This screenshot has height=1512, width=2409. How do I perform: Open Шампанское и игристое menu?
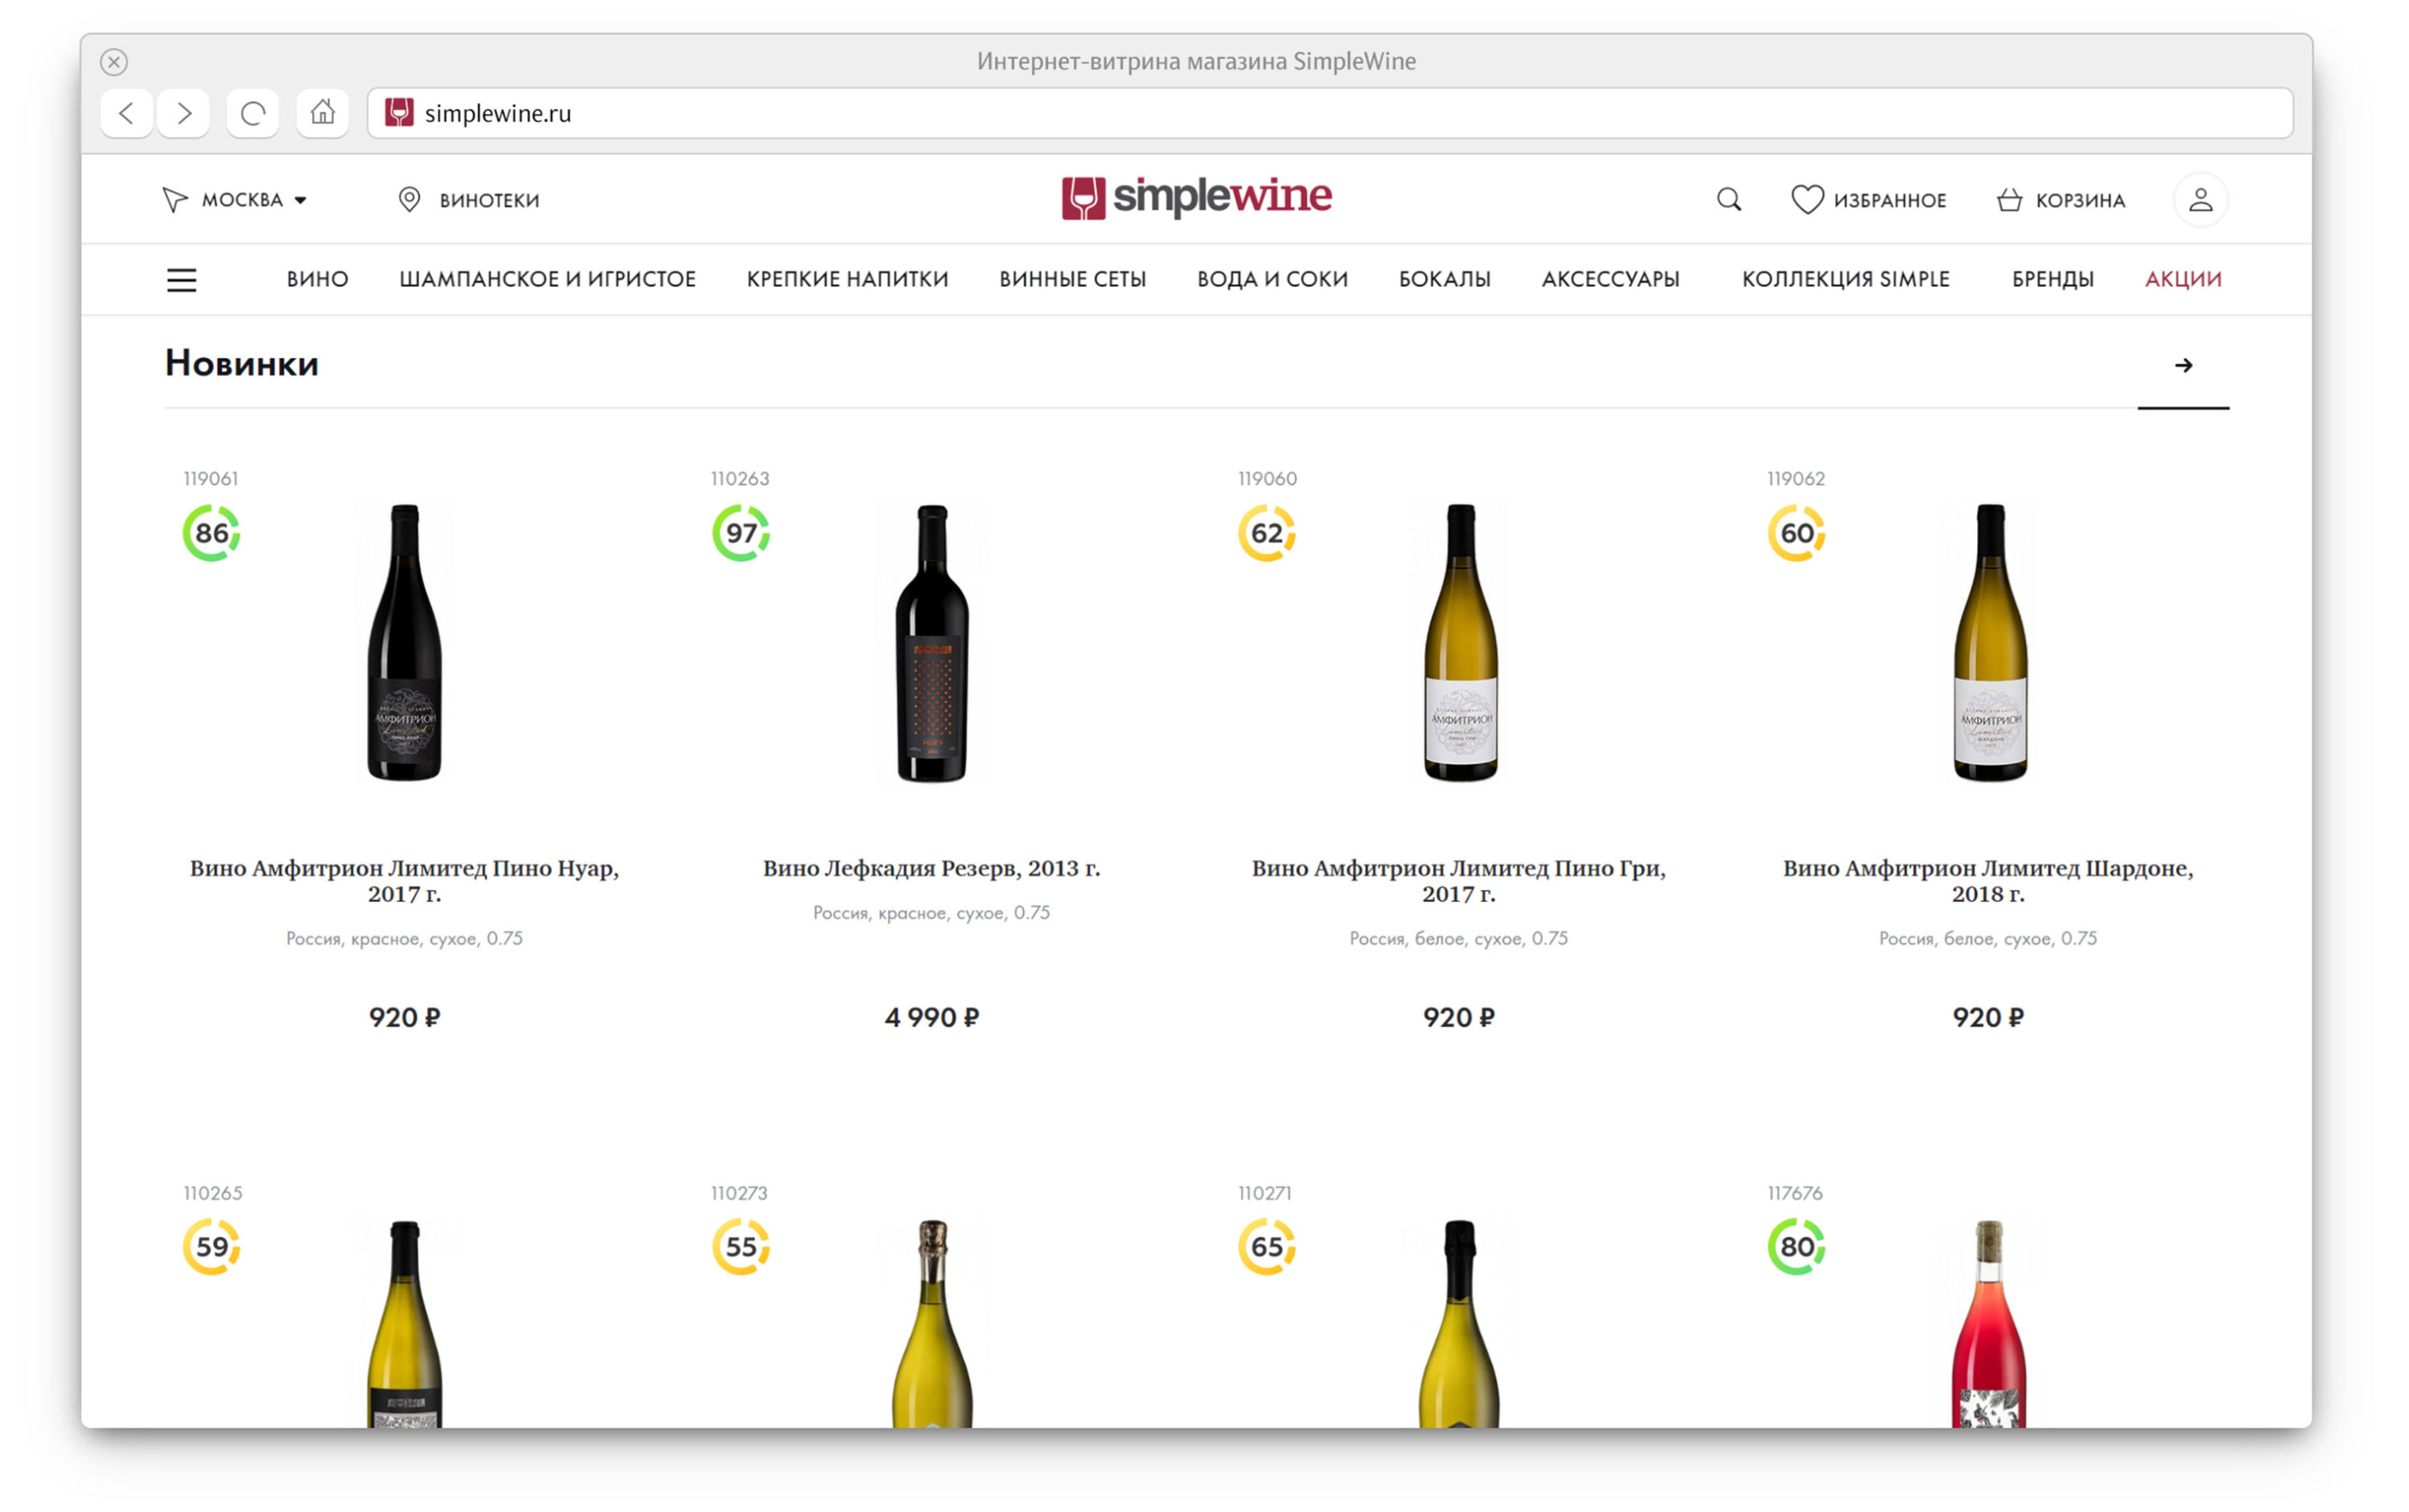(547, 280)
